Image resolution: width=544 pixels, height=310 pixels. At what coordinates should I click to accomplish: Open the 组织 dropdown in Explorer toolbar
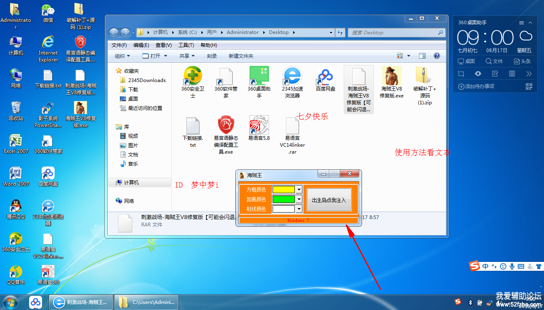123,56
